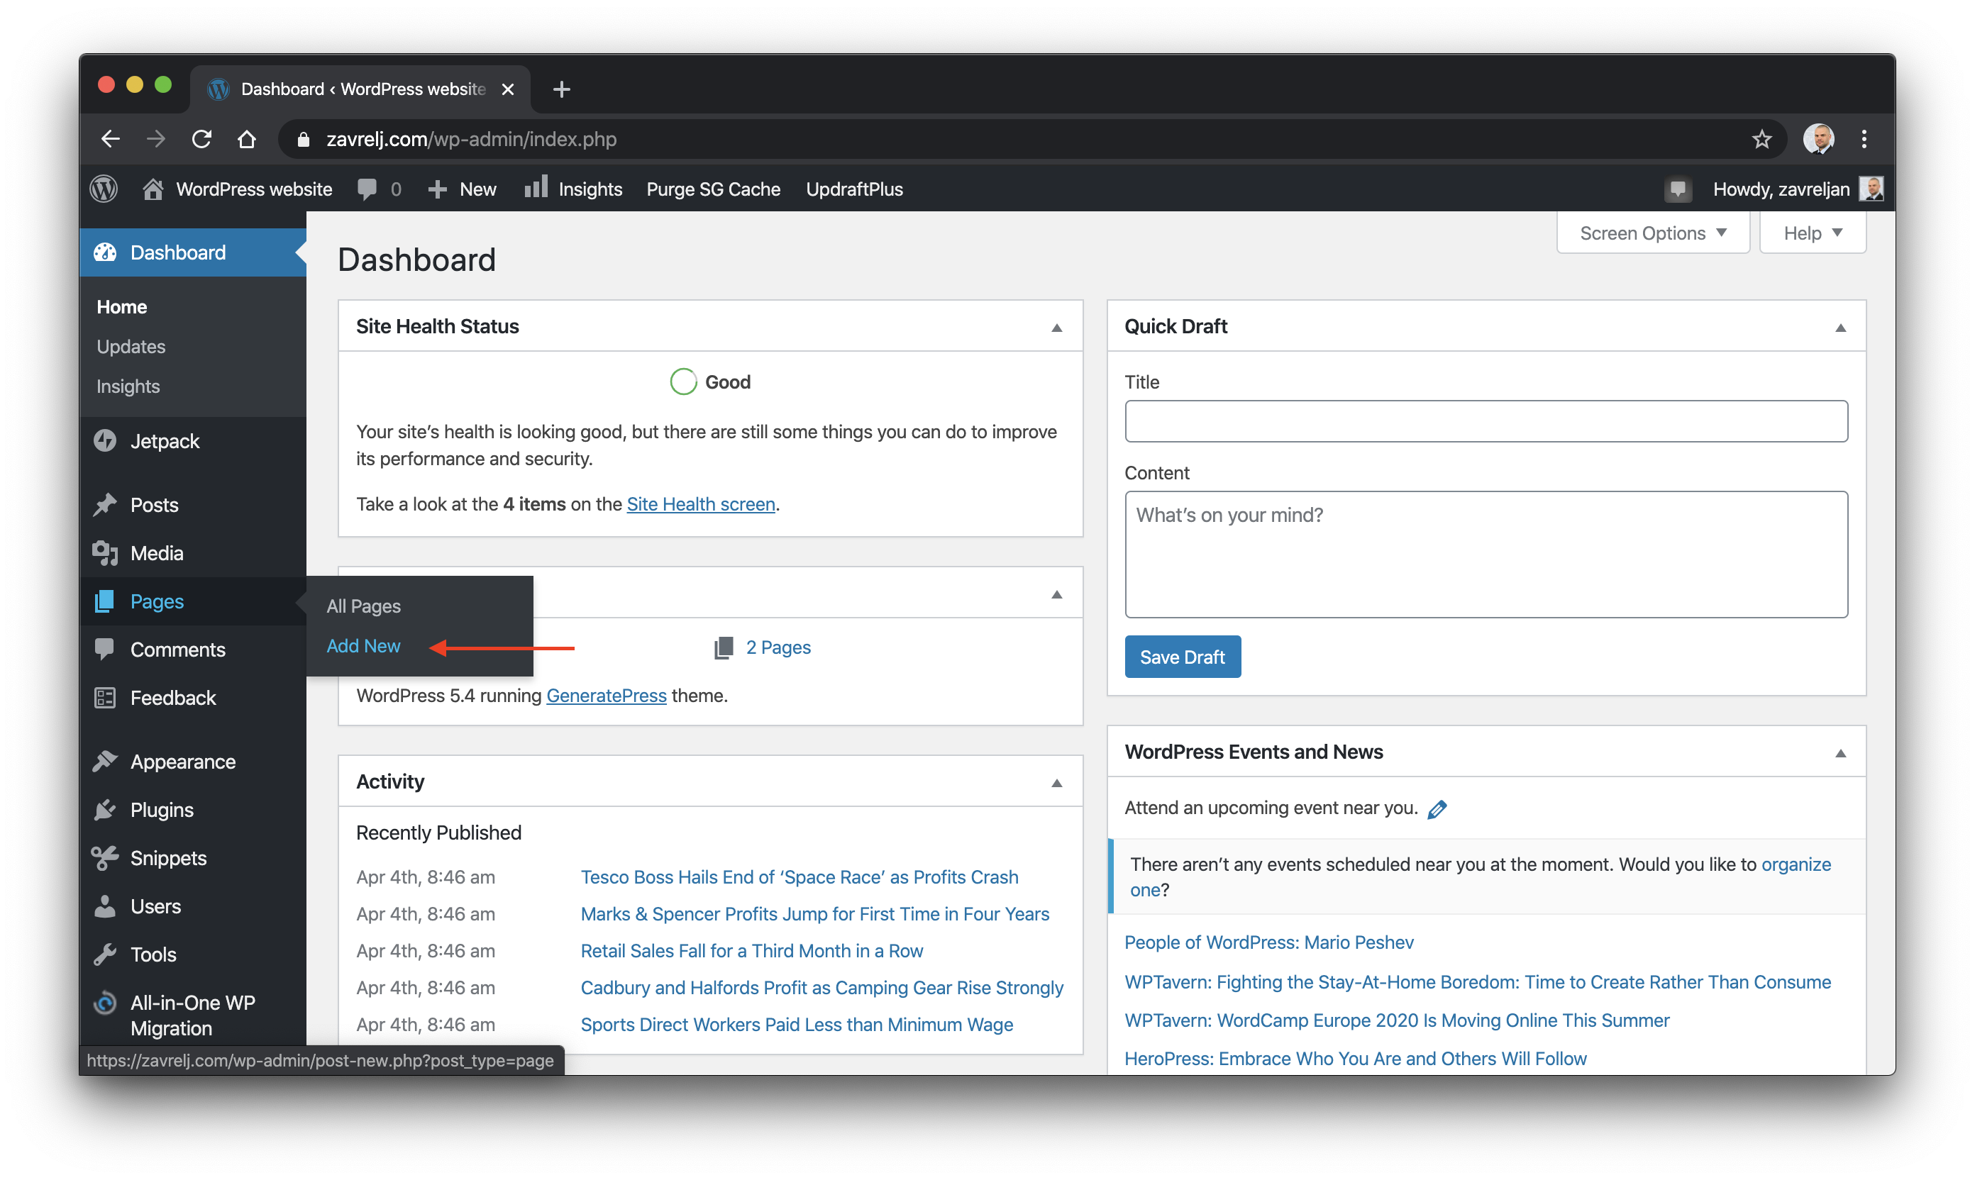Open Chrome profile avatar
Viewport: 1975px width, 1180px height.
pyautogui.click(x=1818, y=139)
